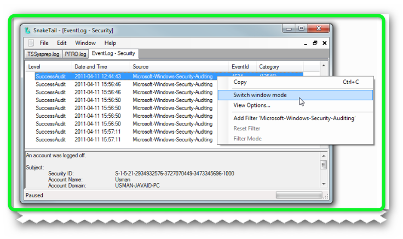Click the greyed Filter Mode entry
The height and width of the screenshot is (239, 403).
click(x=296, y=139)
